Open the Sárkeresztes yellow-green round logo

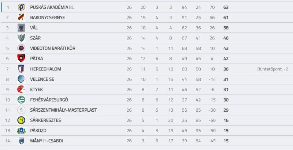click(21, 120)
